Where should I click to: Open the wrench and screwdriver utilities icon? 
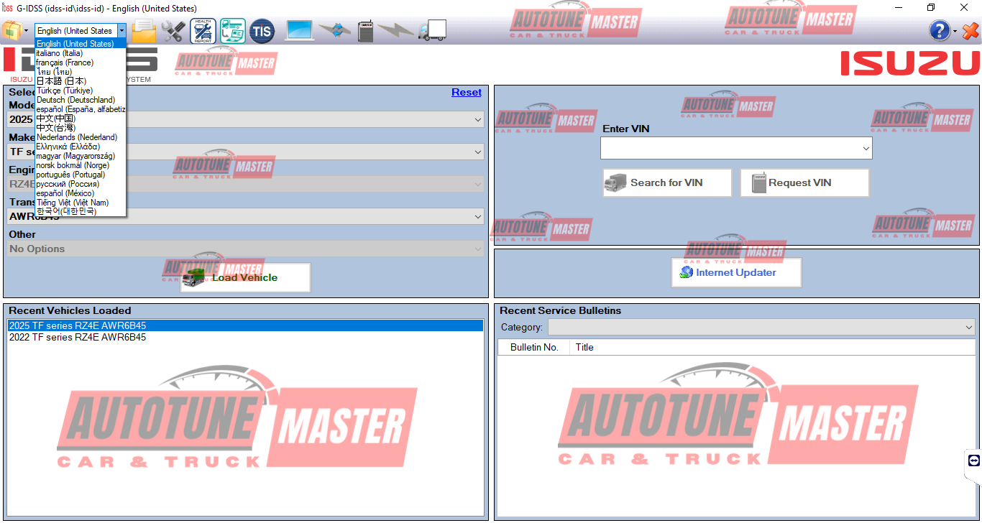pyautogui.click(x=173, y=31)
